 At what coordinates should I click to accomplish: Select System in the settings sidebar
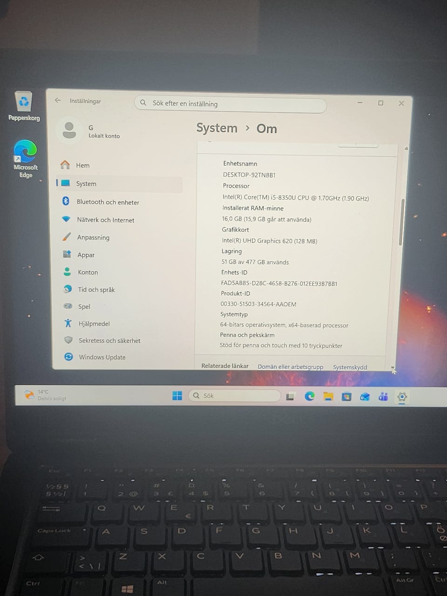(x=120, y=183)
